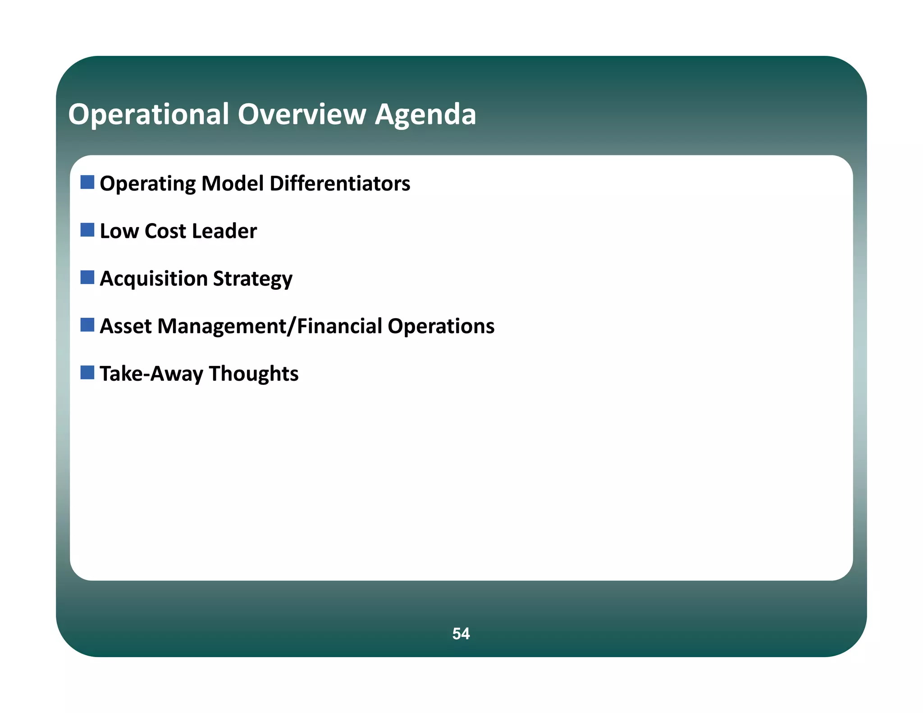Click the word Leader in second bullet

point(224,231)
